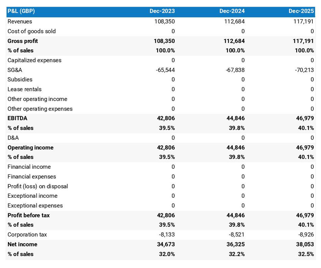321x268 pixels.
Task: Select the Dec-2024 column header
Action: [x=232, y=11]
